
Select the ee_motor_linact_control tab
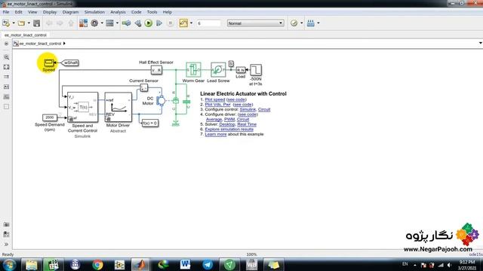[25, 35]
